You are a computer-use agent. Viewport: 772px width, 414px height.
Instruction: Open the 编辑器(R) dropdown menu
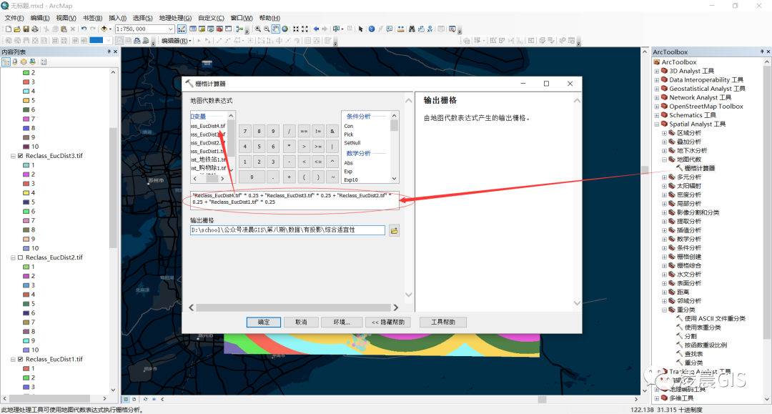coord(177,41)
